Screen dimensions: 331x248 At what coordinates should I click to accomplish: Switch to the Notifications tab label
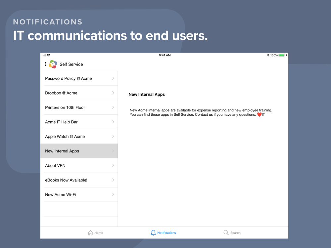pos(166,233)
